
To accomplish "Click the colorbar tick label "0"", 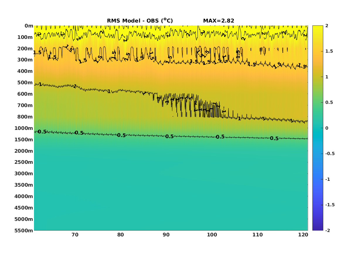I will 327,128.
